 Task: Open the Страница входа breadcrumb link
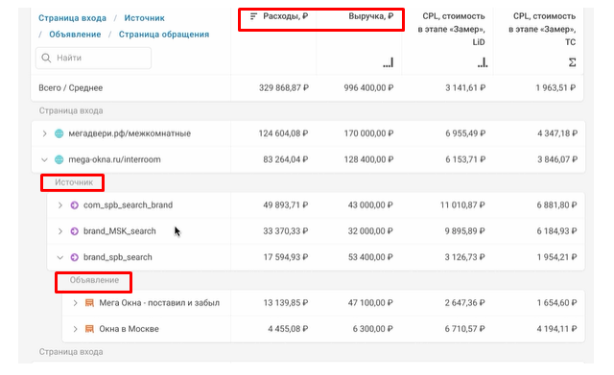coord(73,18)
